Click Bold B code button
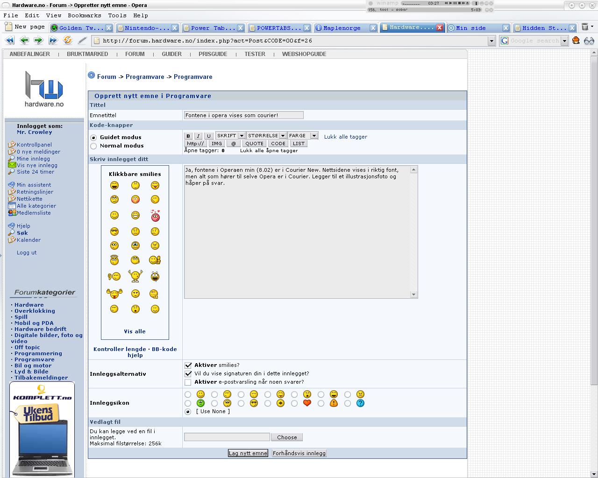The width and height of the screenshot is (598, 478). tap(188, 136)
